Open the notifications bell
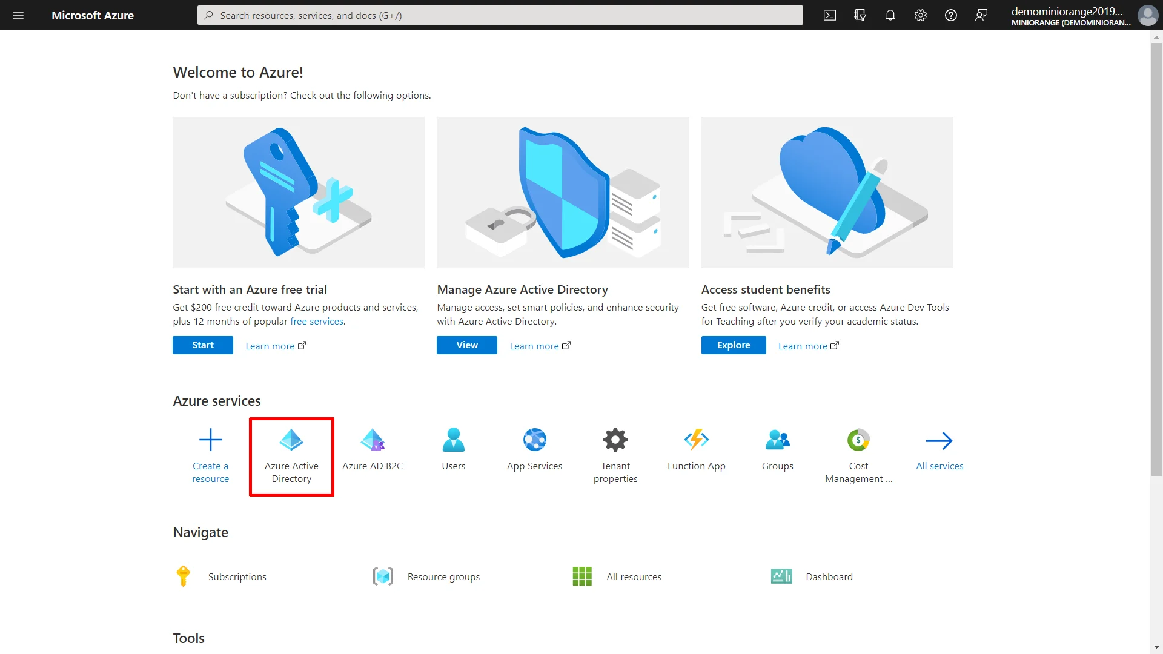Screen dimensions: 1163x654 pos(890,15)
